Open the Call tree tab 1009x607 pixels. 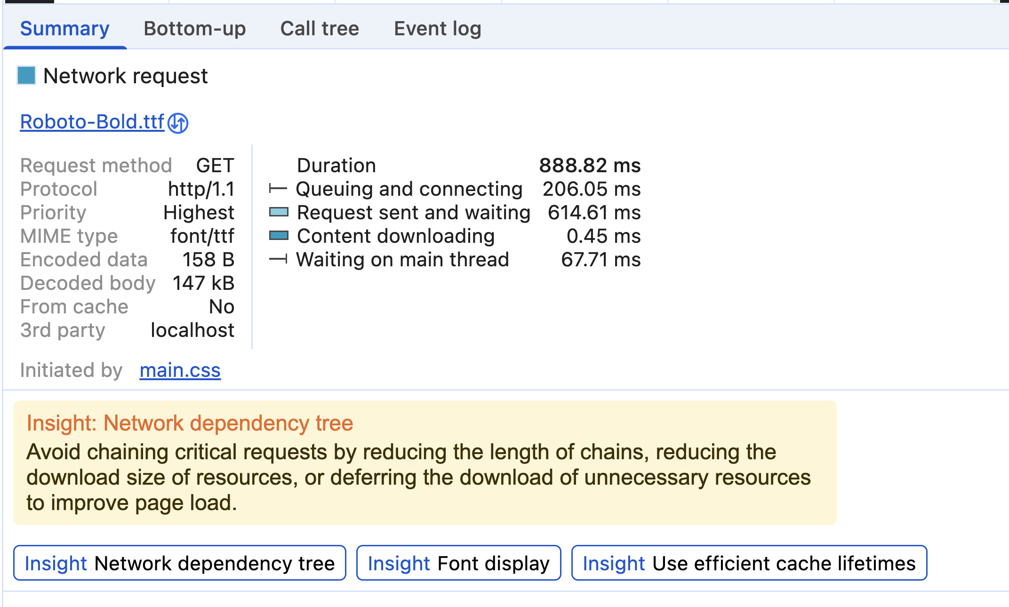pyautogui.click(x=320, y=29)
